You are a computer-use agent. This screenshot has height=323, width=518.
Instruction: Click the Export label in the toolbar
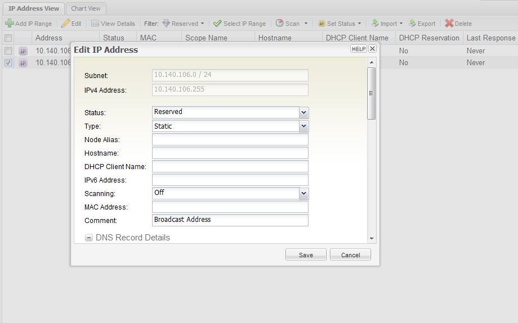426,24
